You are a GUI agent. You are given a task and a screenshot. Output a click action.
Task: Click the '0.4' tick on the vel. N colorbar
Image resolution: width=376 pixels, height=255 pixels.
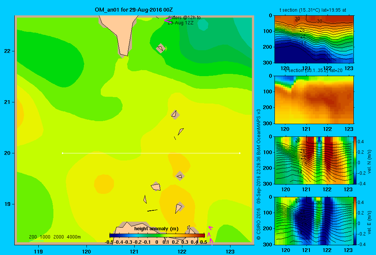pos(361,142)
